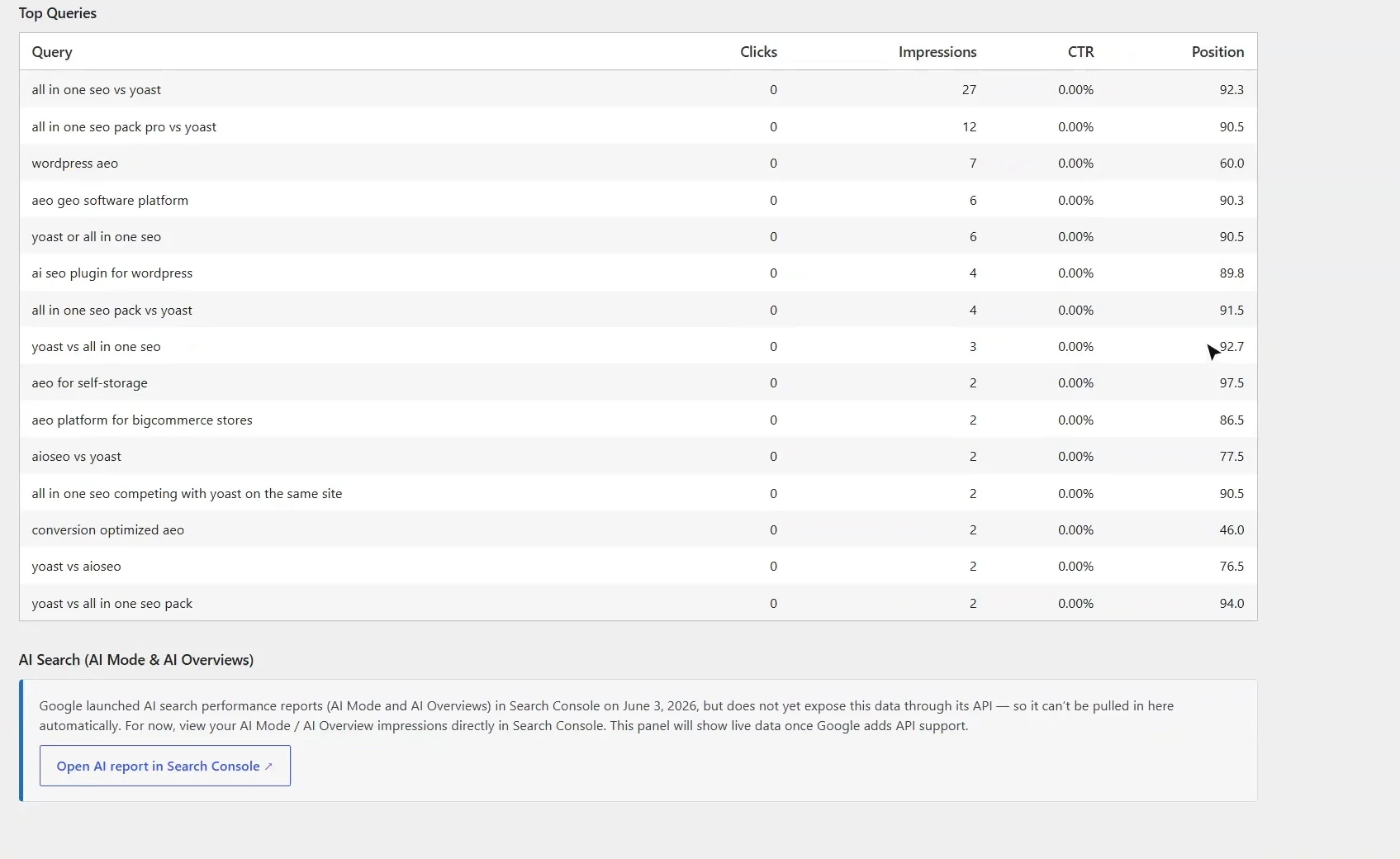Select 'all in one seo pack vs yoast' query
Image resolution: width=1400 pixels, height=859 pixels.
[112, 311]
